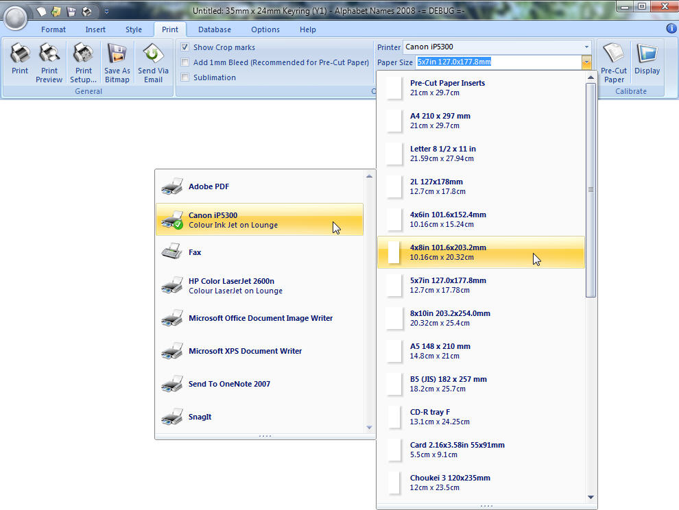Choose Choukei 3 120x235mm paper size
This screenshot has width=679, height=510.
coord(481,483)
